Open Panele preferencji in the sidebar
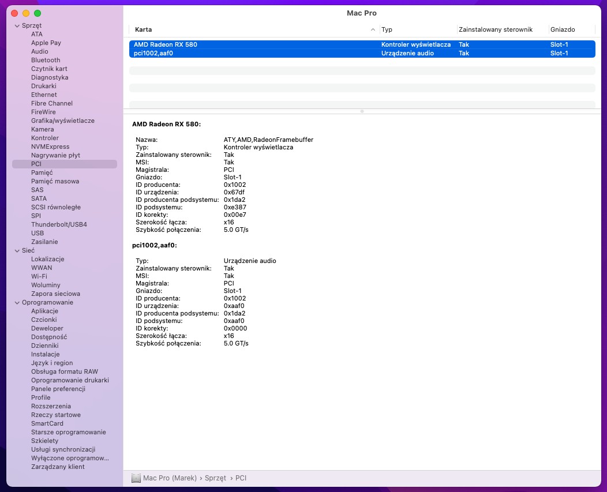This screenshot has height=492, width=607. [58, 389]
